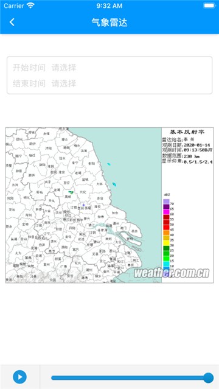Tap the lower cyan echo over sea
Screen dimensions: 219x389
114,184
